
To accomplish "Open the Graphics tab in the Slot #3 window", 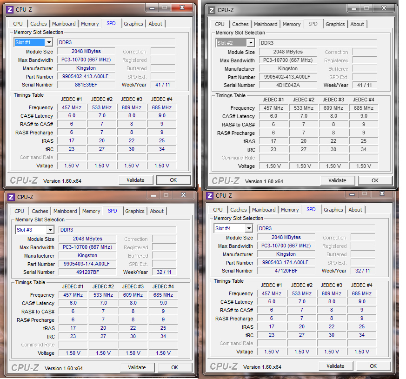I will 135,211.
